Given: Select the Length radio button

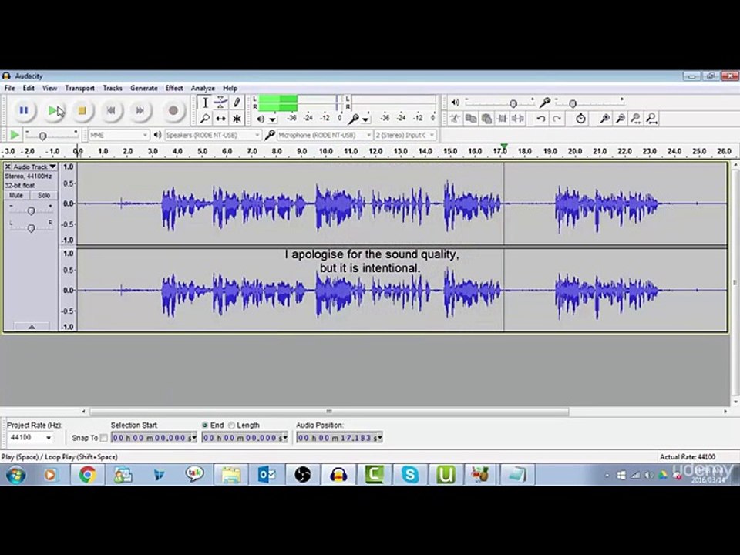Looking at the screenshot, I should click(232, 425).
